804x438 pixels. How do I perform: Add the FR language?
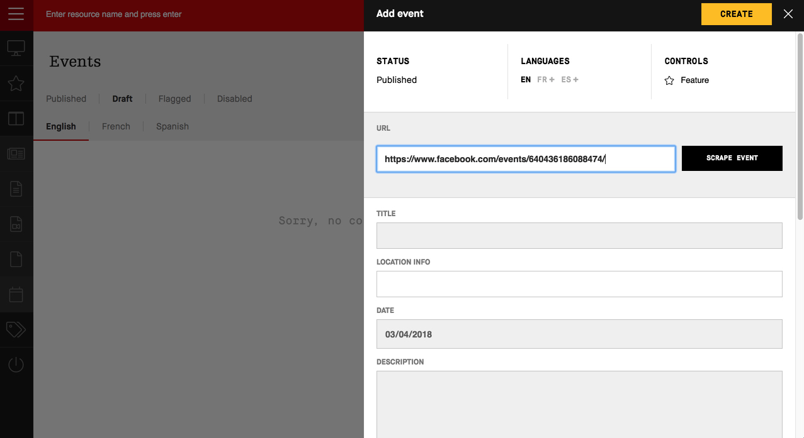pyautogui.click(x=546, y=80)
